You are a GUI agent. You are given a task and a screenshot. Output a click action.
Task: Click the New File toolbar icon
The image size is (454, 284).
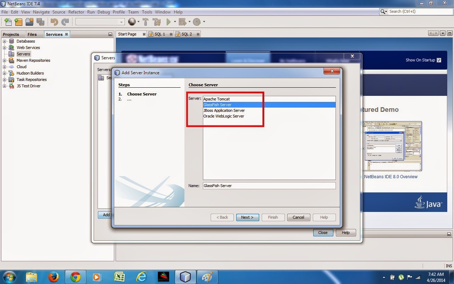[x=8, y=22]
